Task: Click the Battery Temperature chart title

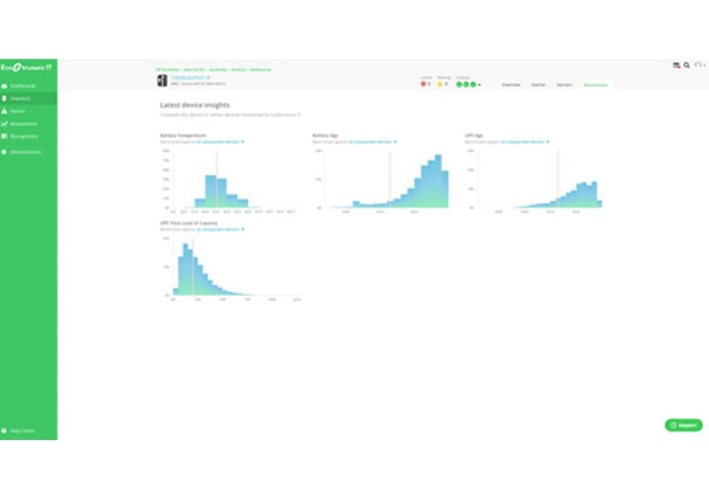Action: pos(183,136)
